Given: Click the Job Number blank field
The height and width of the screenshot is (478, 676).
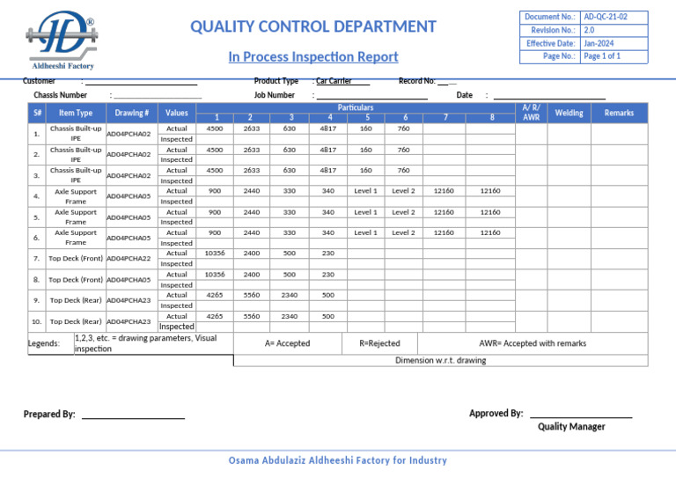Looking at the screenshot, I should pos(372,96).
